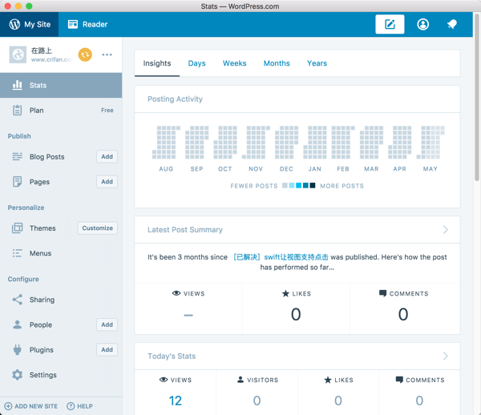Click the Themes layout icon
The width and height of the screenshot is (481, 415).
point(17,228)
